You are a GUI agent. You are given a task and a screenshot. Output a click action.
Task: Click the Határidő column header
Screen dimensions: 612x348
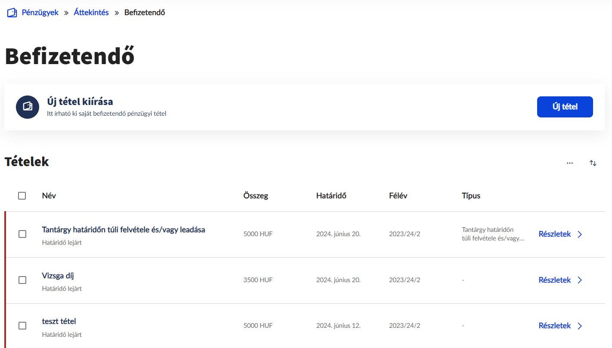(x=331, y=196)
